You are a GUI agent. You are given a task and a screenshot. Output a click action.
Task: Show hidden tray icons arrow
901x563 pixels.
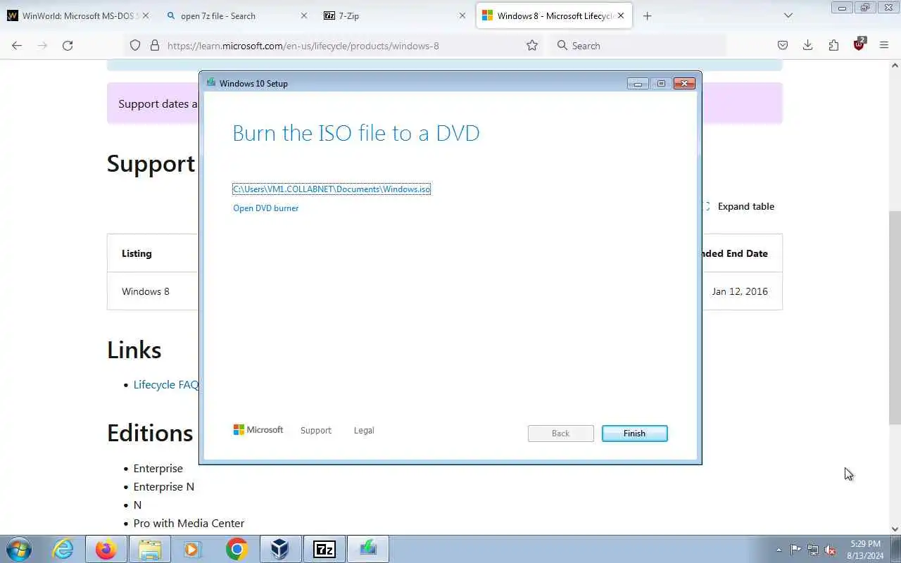[x=779, y=550]
